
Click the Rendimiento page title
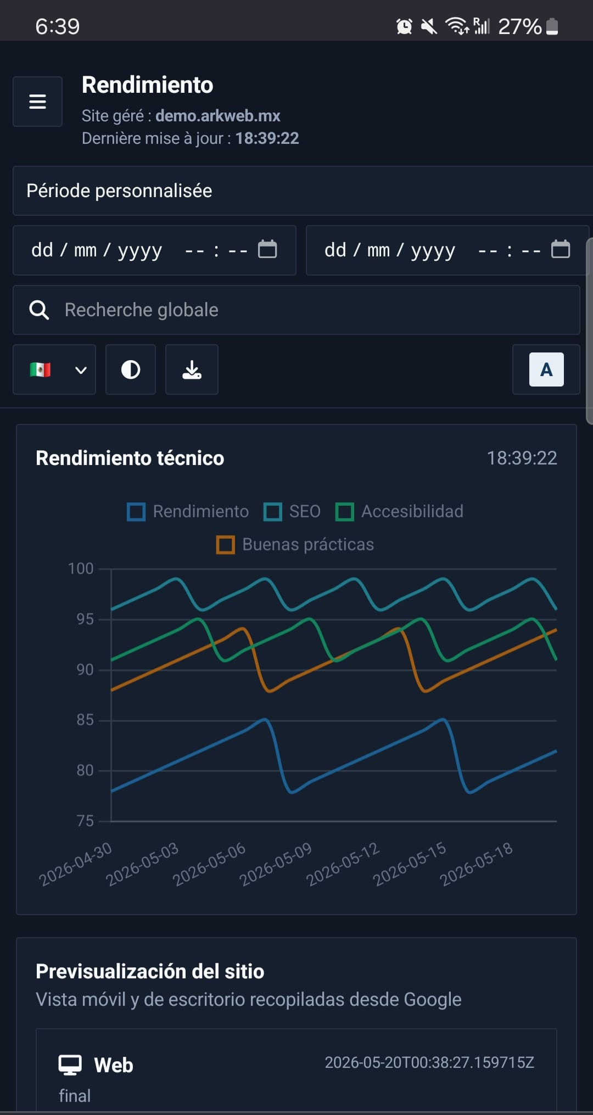pos(147,85)
